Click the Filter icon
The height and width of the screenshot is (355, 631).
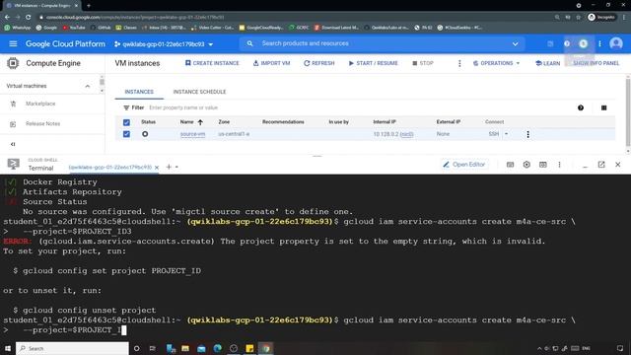[126, 107]
